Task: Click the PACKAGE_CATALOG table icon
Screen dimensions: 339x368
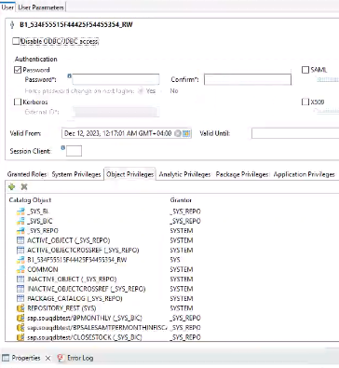Action: click(x=20, y=298)
